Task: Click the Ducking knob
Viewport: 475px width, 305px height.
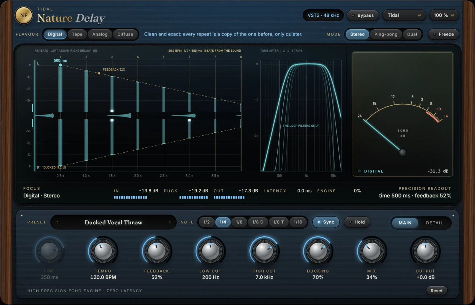Action: (318, 251)
